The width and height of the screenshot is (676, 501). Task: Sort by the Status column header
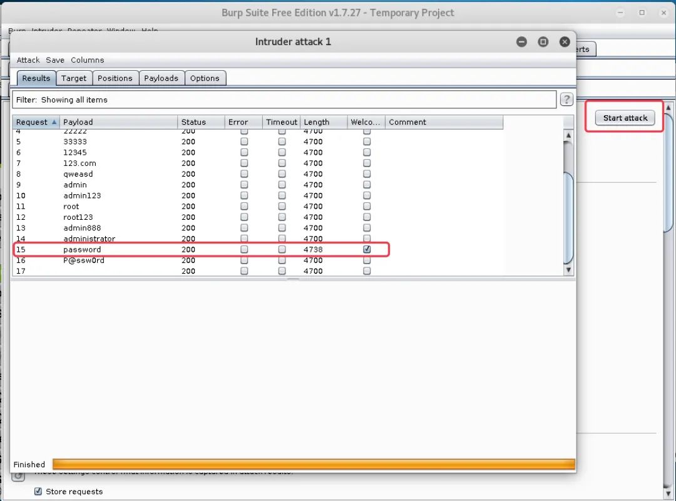click(x=201, y=122)
